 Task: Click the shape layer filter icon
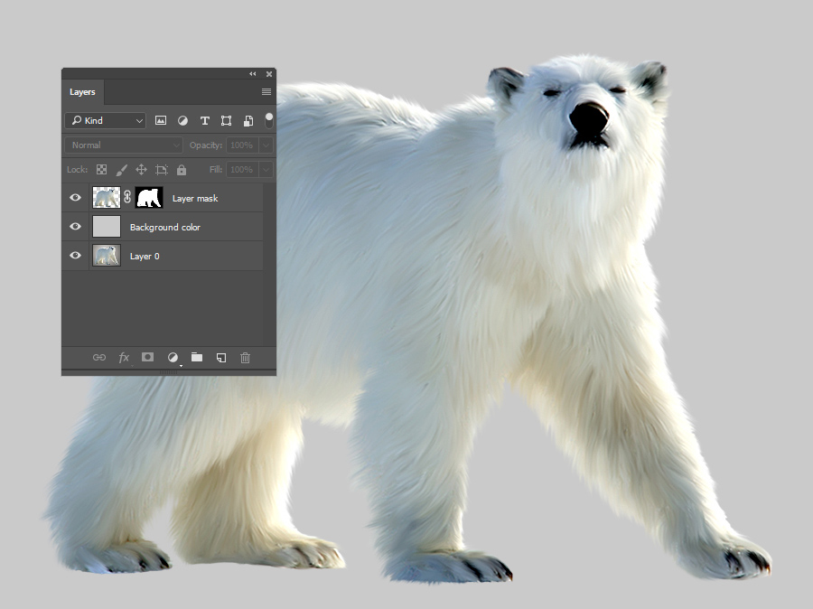pos(226,120)
